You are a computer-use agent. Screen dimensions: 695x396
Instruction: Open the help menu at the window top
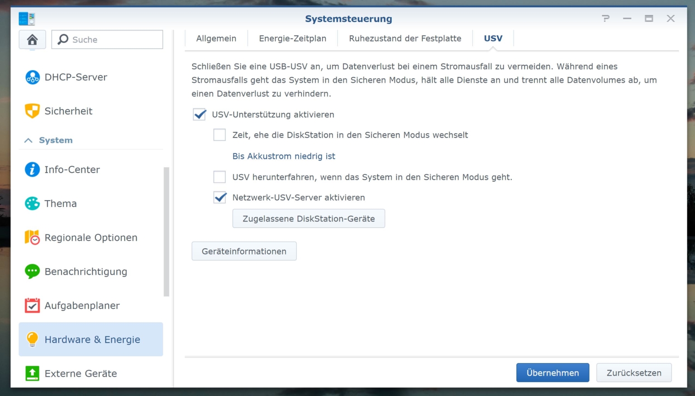click(x=605, y=19)
